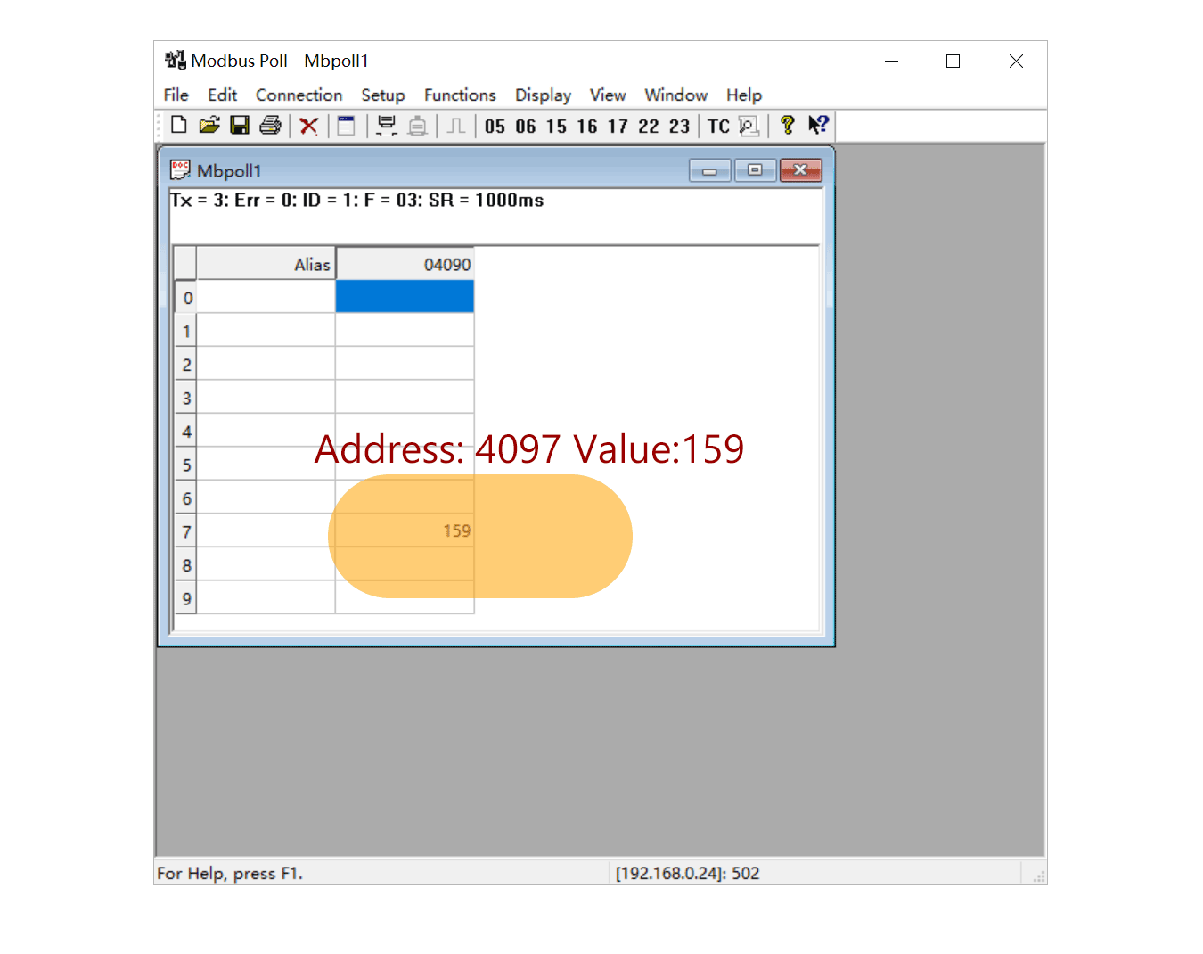Open an existing poll file
Viewport: 1203px width, 954px height.
click(209, 125)
